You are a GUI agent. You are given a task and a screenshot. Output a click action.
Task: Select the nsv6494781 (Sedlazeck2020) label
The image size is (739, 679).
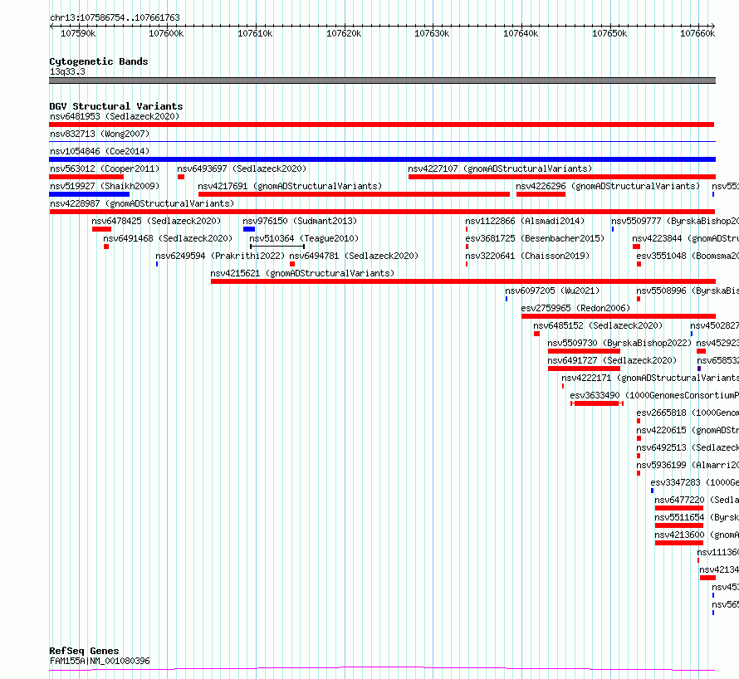[x=354, y=256]
